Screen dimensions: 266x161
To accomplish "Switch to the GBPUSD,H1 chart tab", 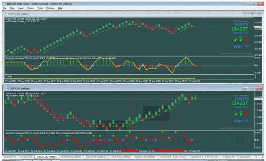I will coord(245,157).
